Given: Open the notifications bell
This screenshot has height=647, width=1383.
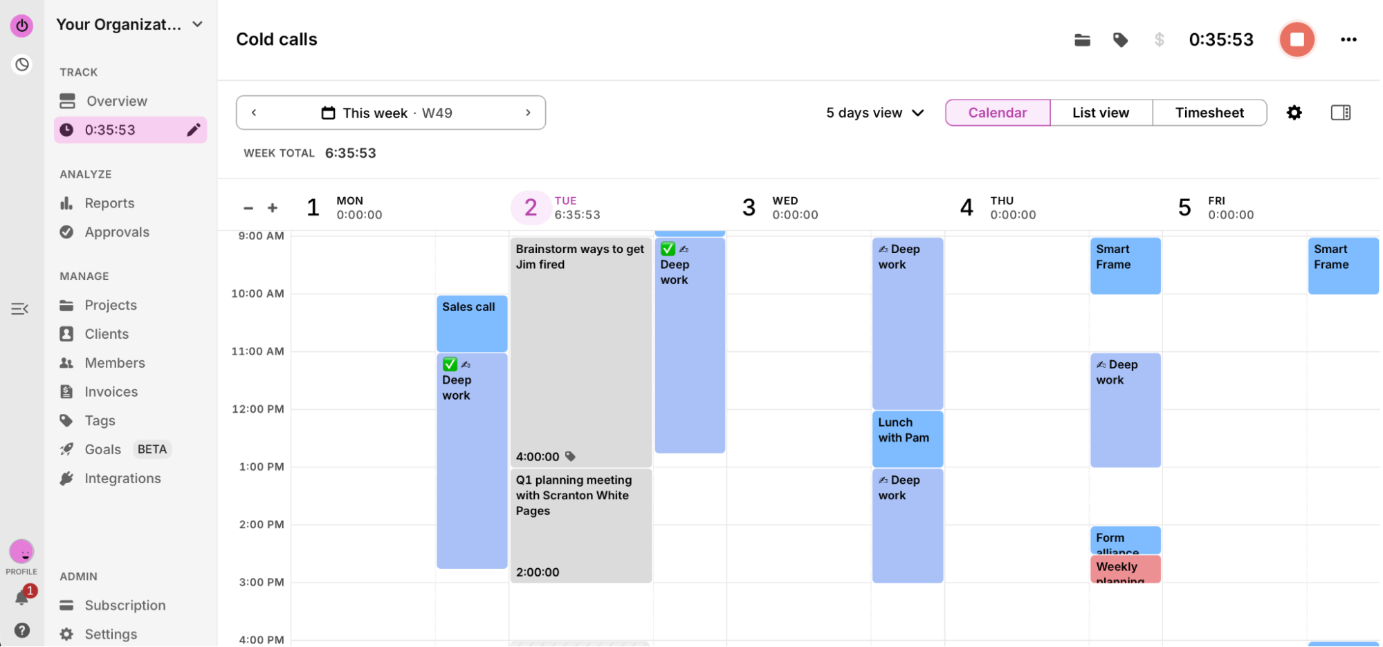Looking at the screenshot, I should tap(21, 597).
